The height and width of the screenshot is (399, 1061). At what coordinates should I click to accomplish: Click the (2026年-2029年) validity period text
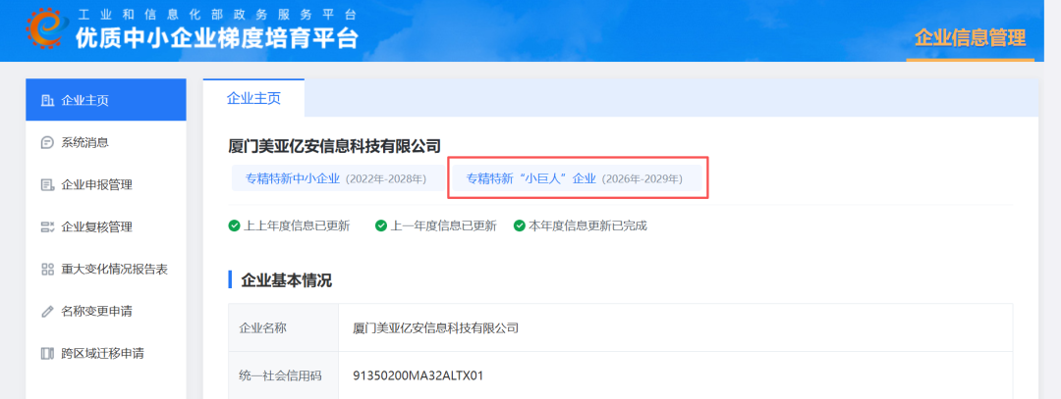pyautogui.click(x=642, y=179)
